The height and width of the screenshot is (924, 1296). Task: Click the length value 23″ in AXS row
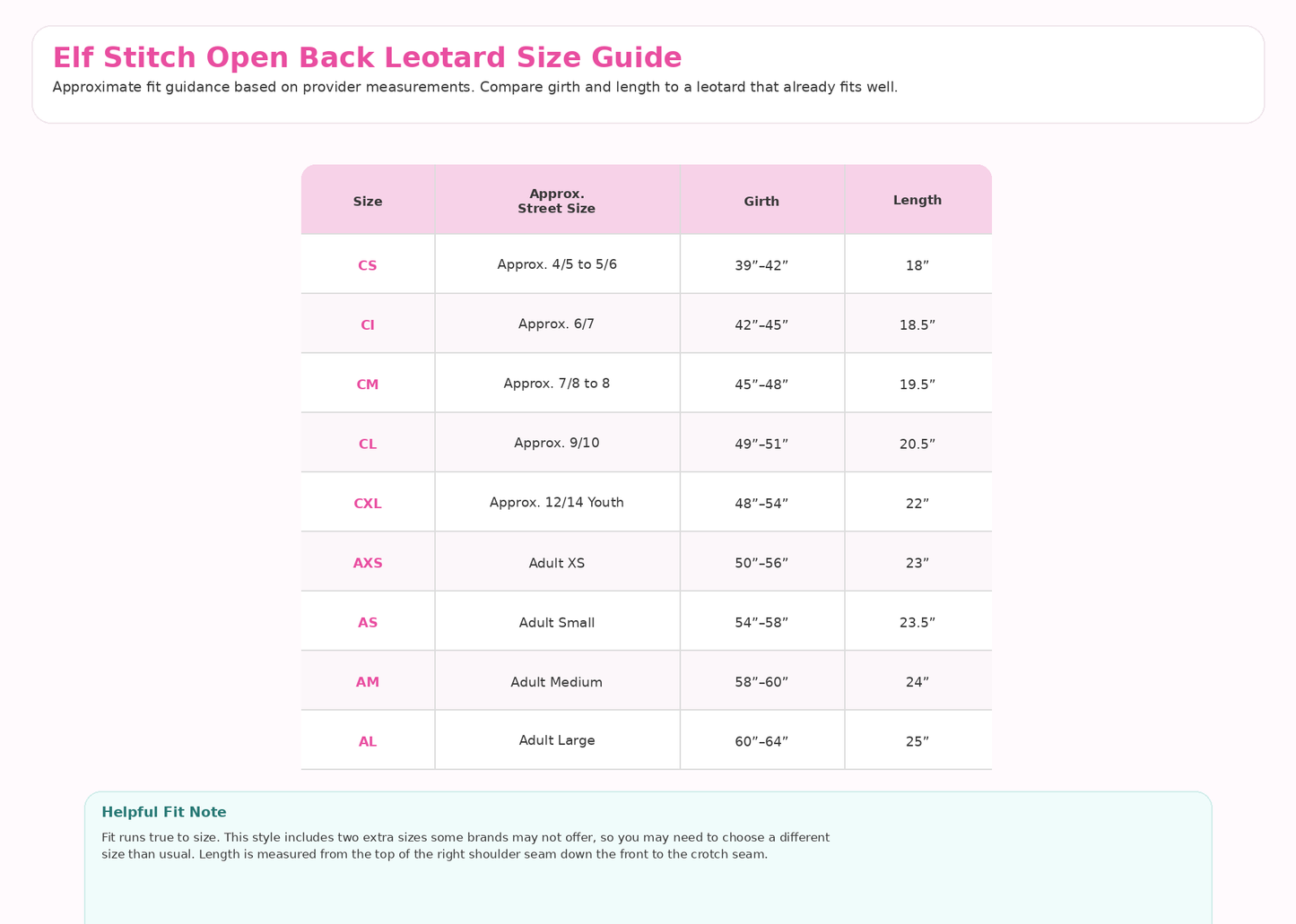[x=918, y=563]
